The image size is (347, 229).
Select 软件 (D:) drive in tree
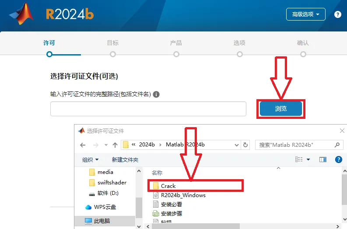click(104, 193)
